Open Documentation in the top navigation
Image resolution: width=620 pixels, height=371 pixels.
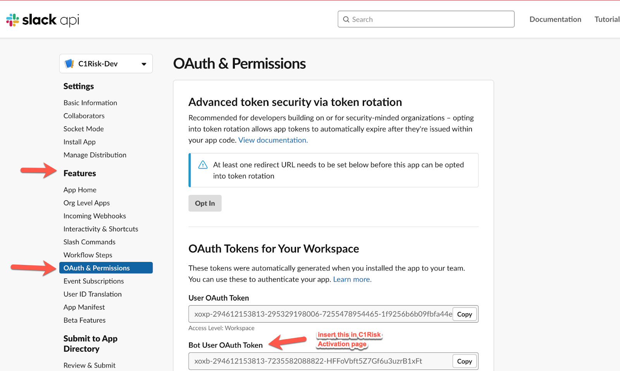[x=555, y=19]
